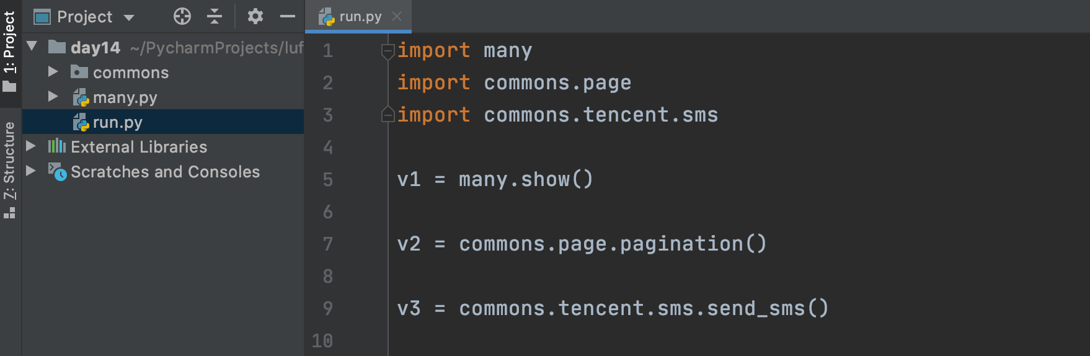Click the External Libraries icon

(x=57, y=146)
